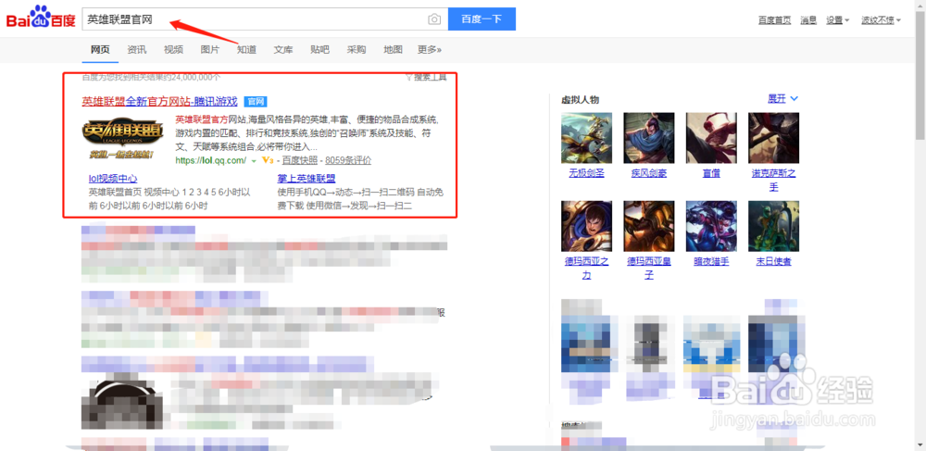Switch to the 视频 tab
Image resolution: width=926 pixels, height=451 pixels.
point(173,50)
